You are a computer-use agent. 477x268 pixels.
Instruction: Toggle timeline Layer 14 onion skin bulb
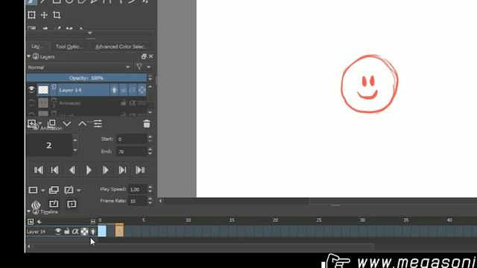[92, 232]
